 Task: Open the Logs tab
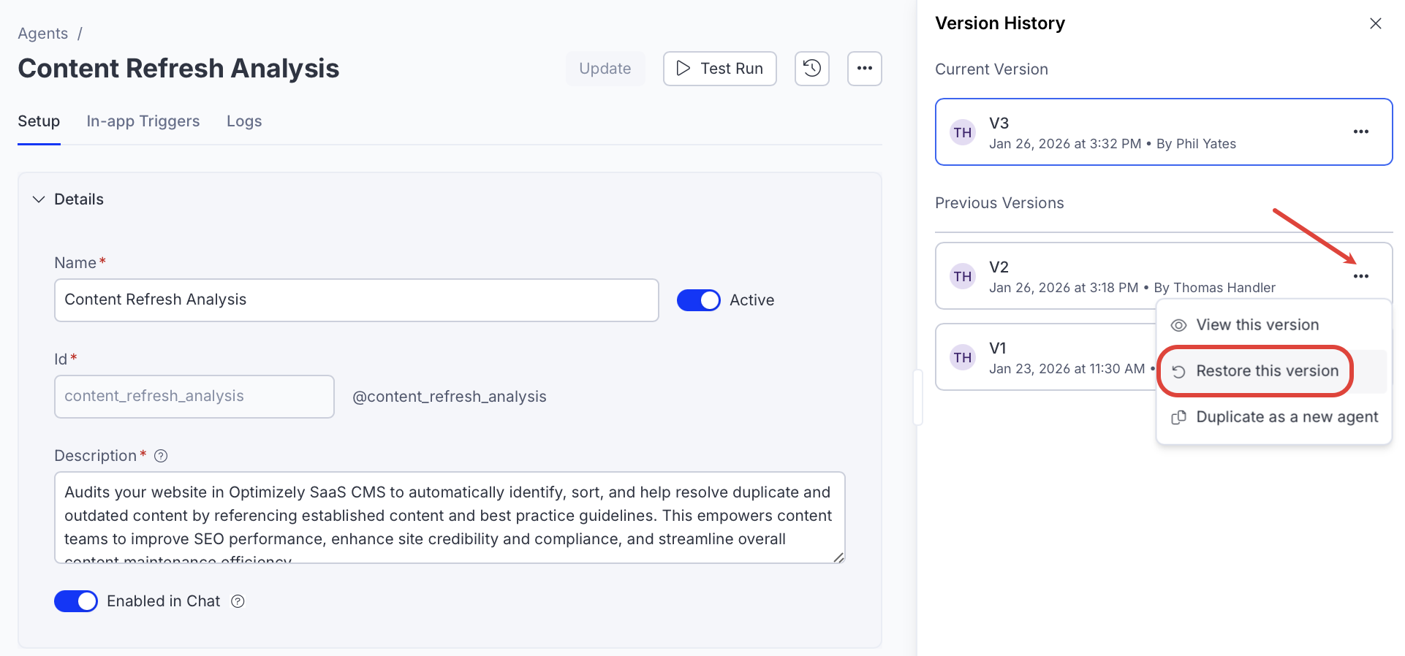pos(244,121)
